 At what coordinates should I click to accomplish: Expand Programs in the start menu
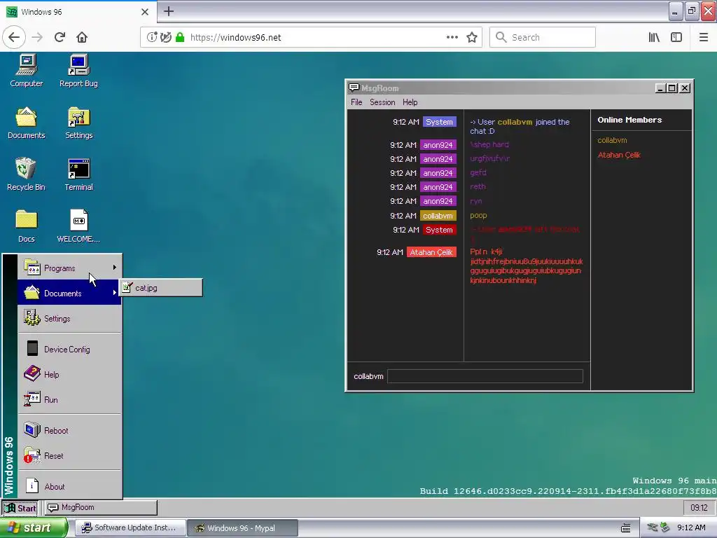pos(69,268)
